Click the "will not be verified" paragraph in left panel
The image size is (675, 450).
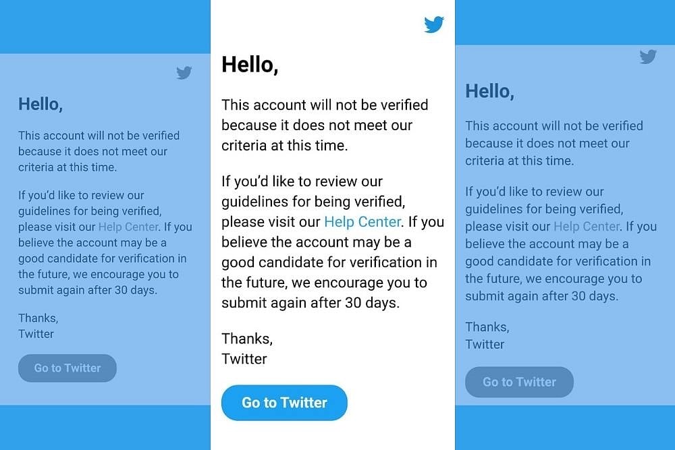click(99, 151)
